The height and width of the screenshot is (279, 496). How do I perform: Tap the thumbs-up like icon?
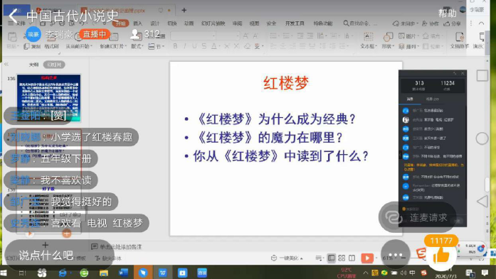tap(441, 256)
